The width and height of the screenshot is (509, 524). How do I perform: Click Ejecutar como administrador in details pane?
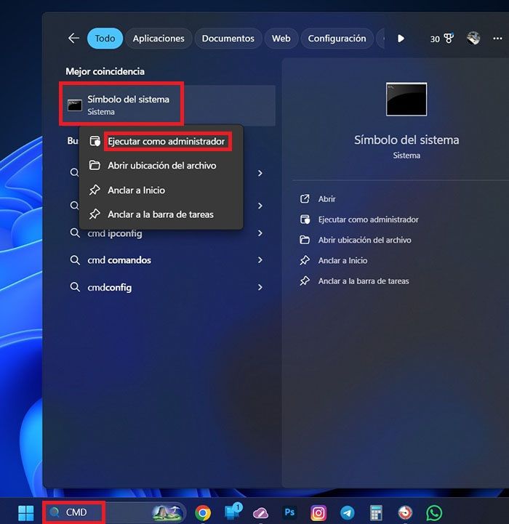coord(368,219)
